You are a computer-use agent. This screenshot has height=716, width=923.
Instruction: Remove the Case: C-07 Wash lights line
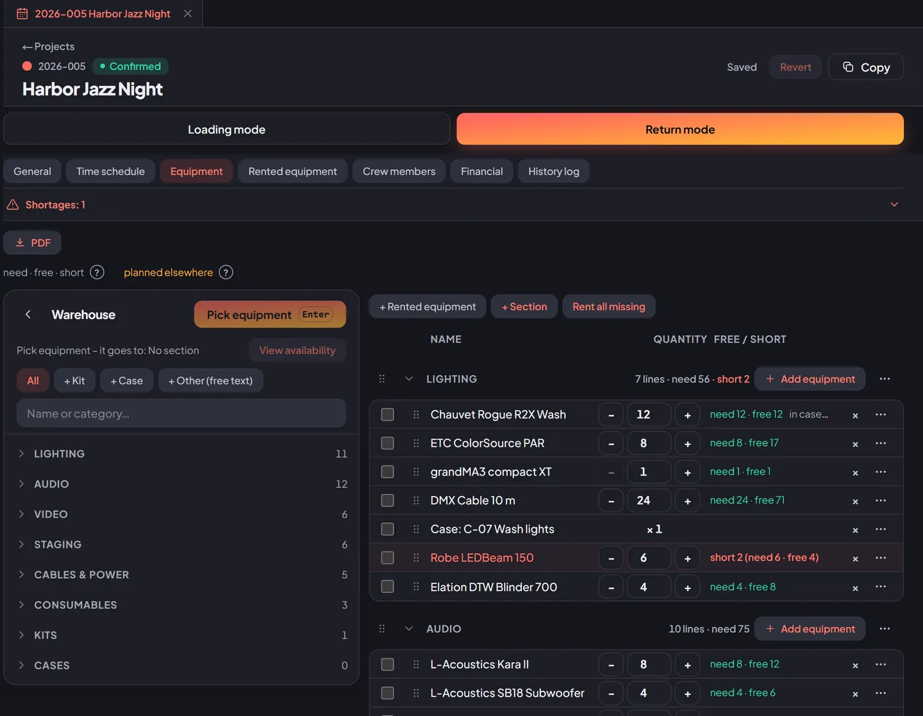point(855,530)
